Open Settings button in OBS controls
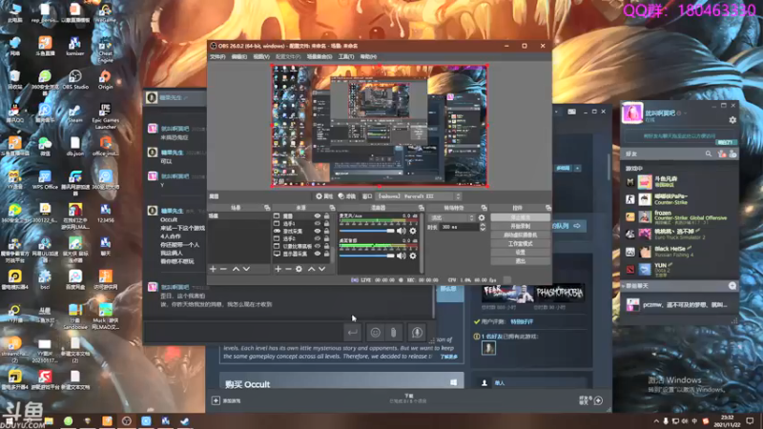 (520, 253)
